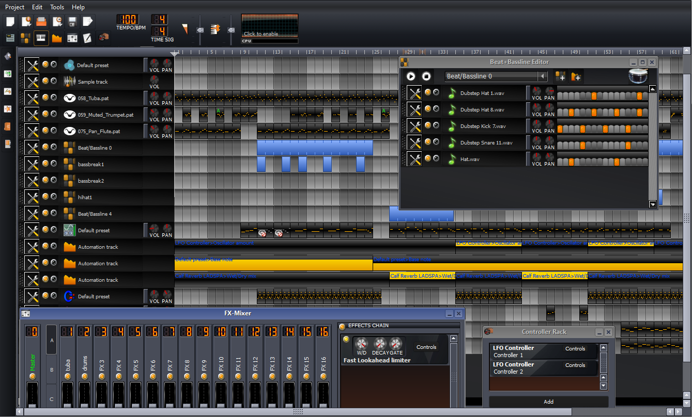This screenshot has width=692, height=417.
Task: Open the Beat+Bassline Editor toolbar icon
Action: [25, 38]
